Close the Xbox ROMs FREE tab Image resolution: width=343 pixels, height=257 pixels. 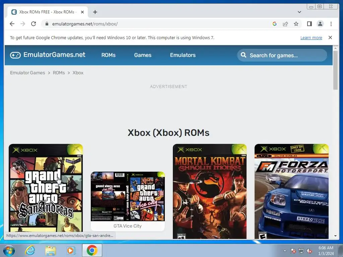tap(82, 12)
